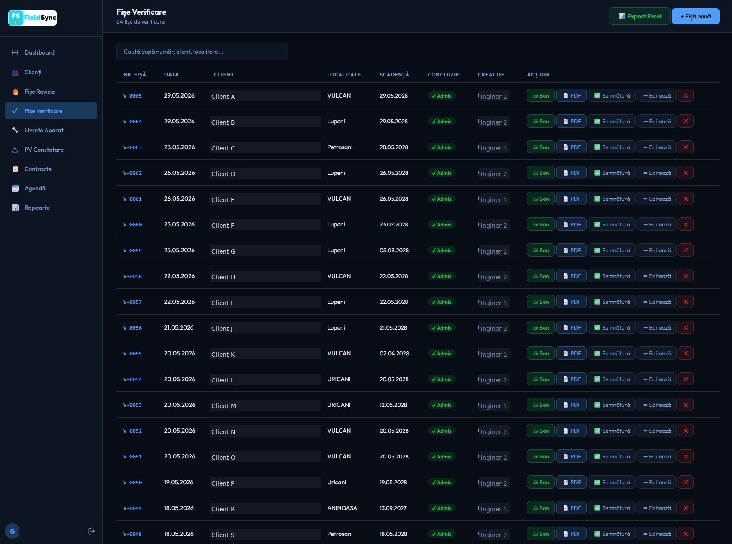The image size is (732, 544).
Task: Click fișa number V-0065
Action: tap(132, 96)
